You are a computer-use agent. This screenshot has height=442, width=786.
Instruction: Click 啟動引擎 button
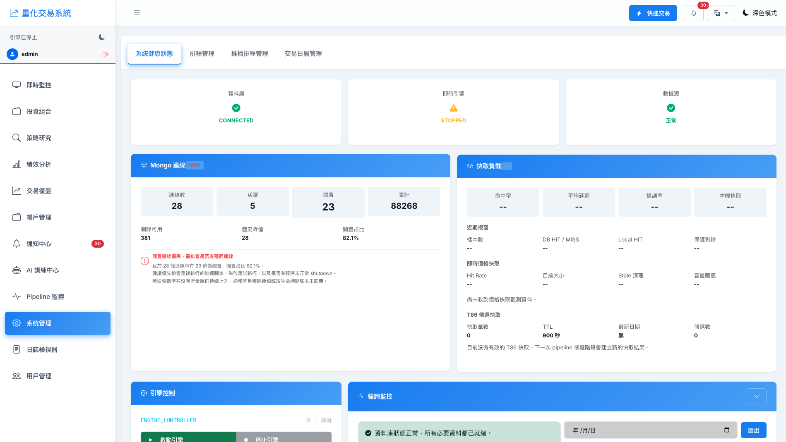pyautogui.click(x=188, y=437)
